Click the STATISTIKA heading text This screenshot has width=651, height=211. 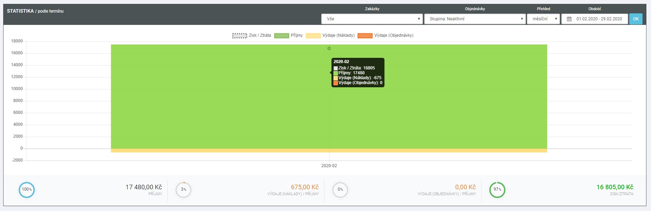click(x=20, y=11)
